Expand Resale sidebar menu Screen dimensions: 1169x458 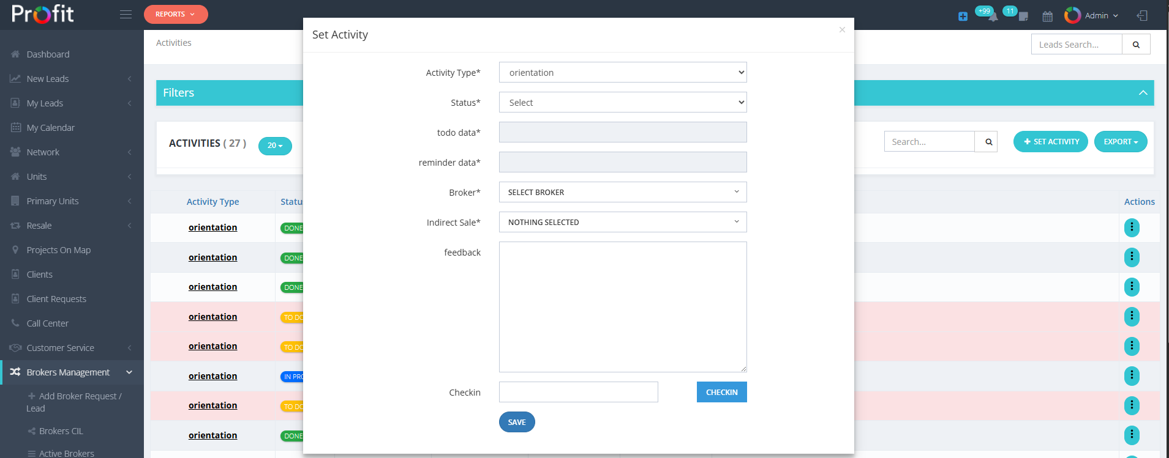(72, 226)
